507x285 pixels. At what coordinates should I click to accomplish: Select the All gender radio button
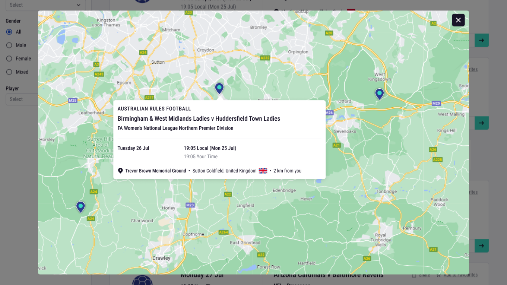coord(9,32)
